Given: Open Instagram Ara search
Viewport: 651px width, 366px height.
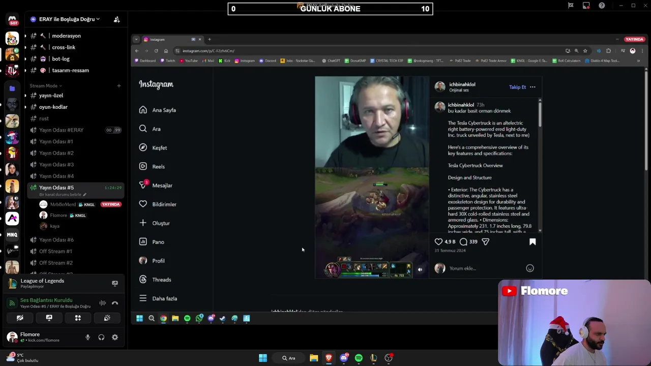Looking at the screenshot, I should pyautogui.click(x=150, y=129).
